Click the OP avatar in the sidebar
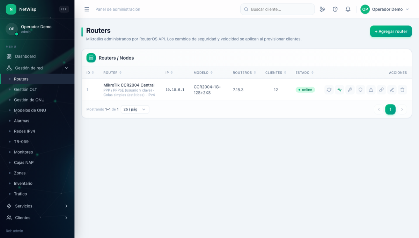The height and width of the screenshot is (238, 419). (12, 29)
